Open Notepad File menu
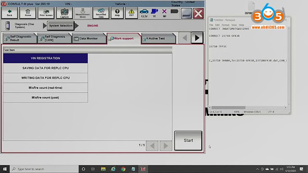Screen dimensions: 308x173 click(211, 25)
